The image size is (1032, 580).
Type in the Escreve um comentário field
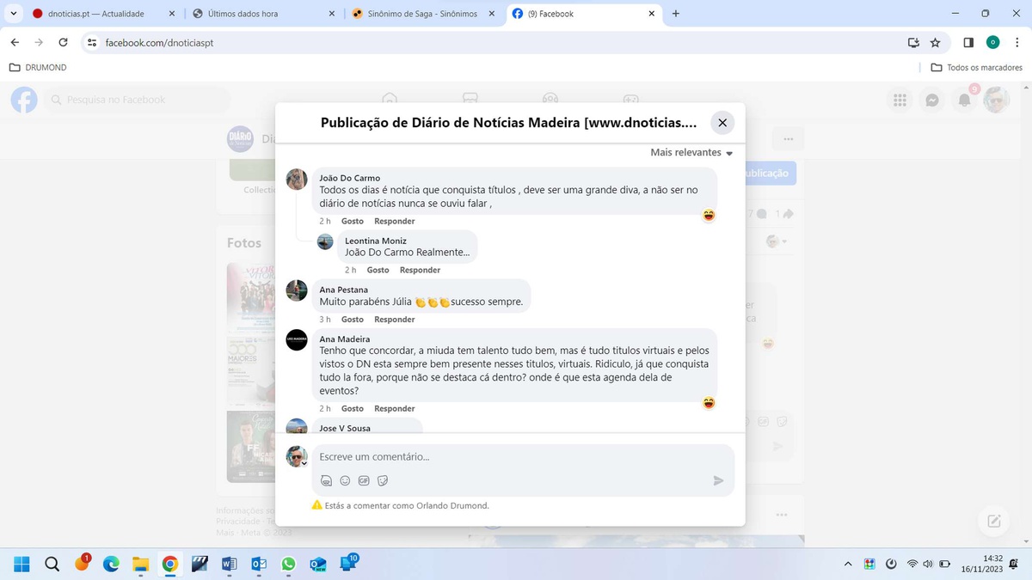[x=516, y=457]
